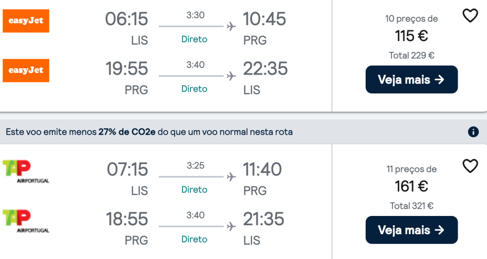
Task: Click the Direto label on the 21:35 arrival flight
Action: pos(194,239)
